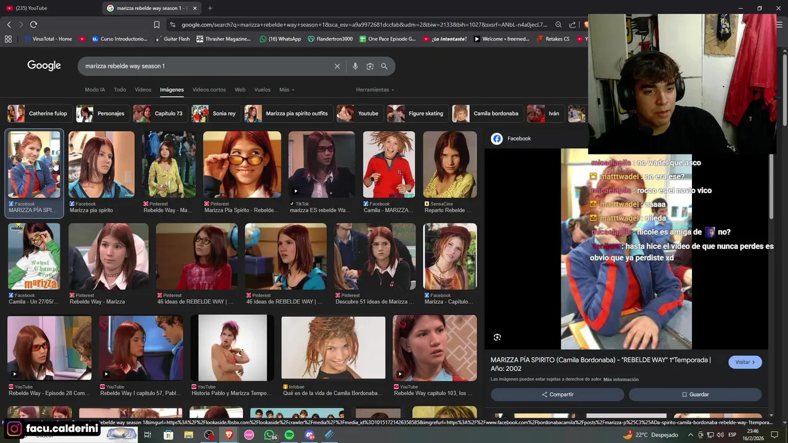Screen dimensions: 788x443
Task: Open the (16) WhatsApp bookmark
Action: [x=280, y=39]
